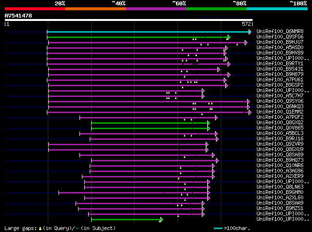Click the UniRef100_Q1EMM2 label

[x=280, y=112]
